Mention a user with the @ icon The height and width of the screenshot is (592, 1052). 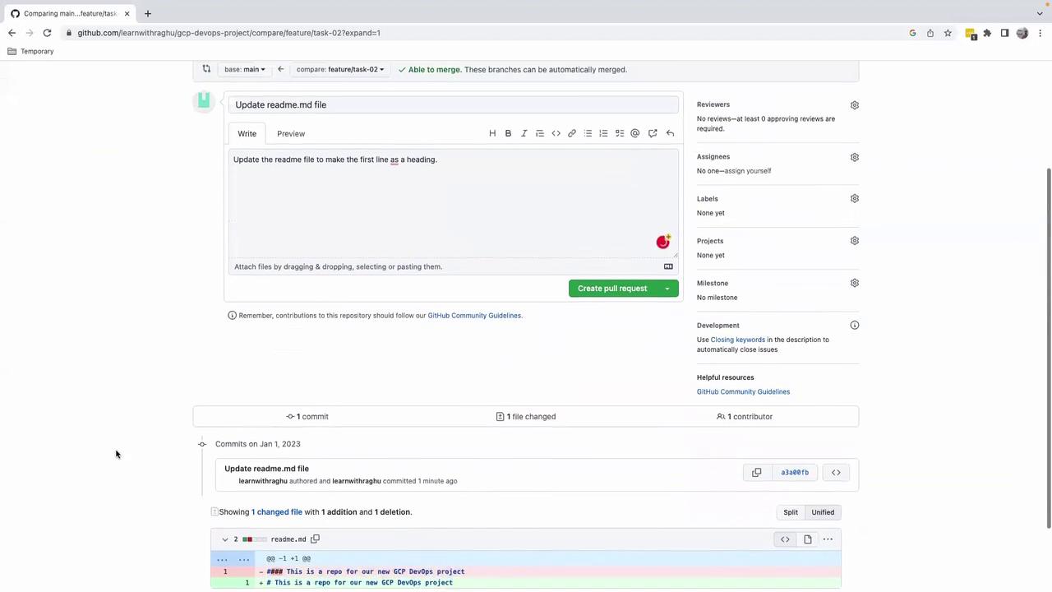click(x=635, y=133)
